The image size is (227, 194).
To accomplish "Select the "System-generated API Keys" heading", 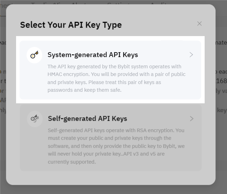I will tap(93, 55).
